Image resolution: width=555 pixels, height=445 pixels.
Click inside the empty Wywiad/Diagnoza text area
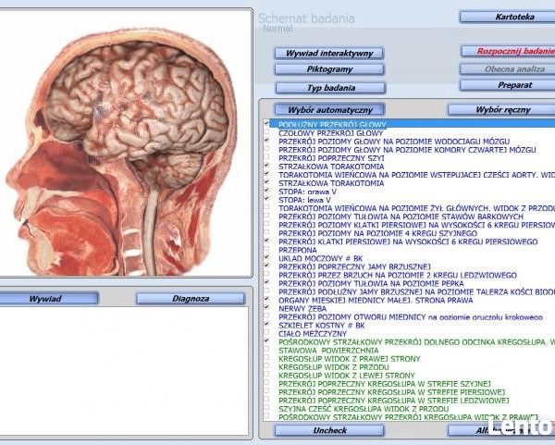pos(124,371)
